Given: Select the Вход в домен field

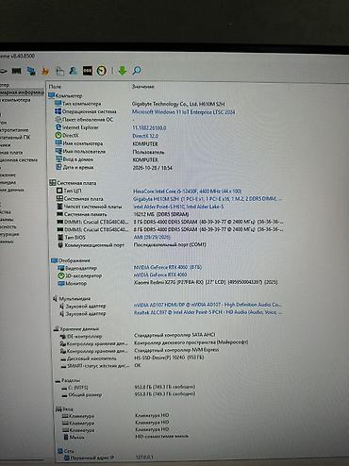Looking at the screenshot, I should tap(107, 159).
